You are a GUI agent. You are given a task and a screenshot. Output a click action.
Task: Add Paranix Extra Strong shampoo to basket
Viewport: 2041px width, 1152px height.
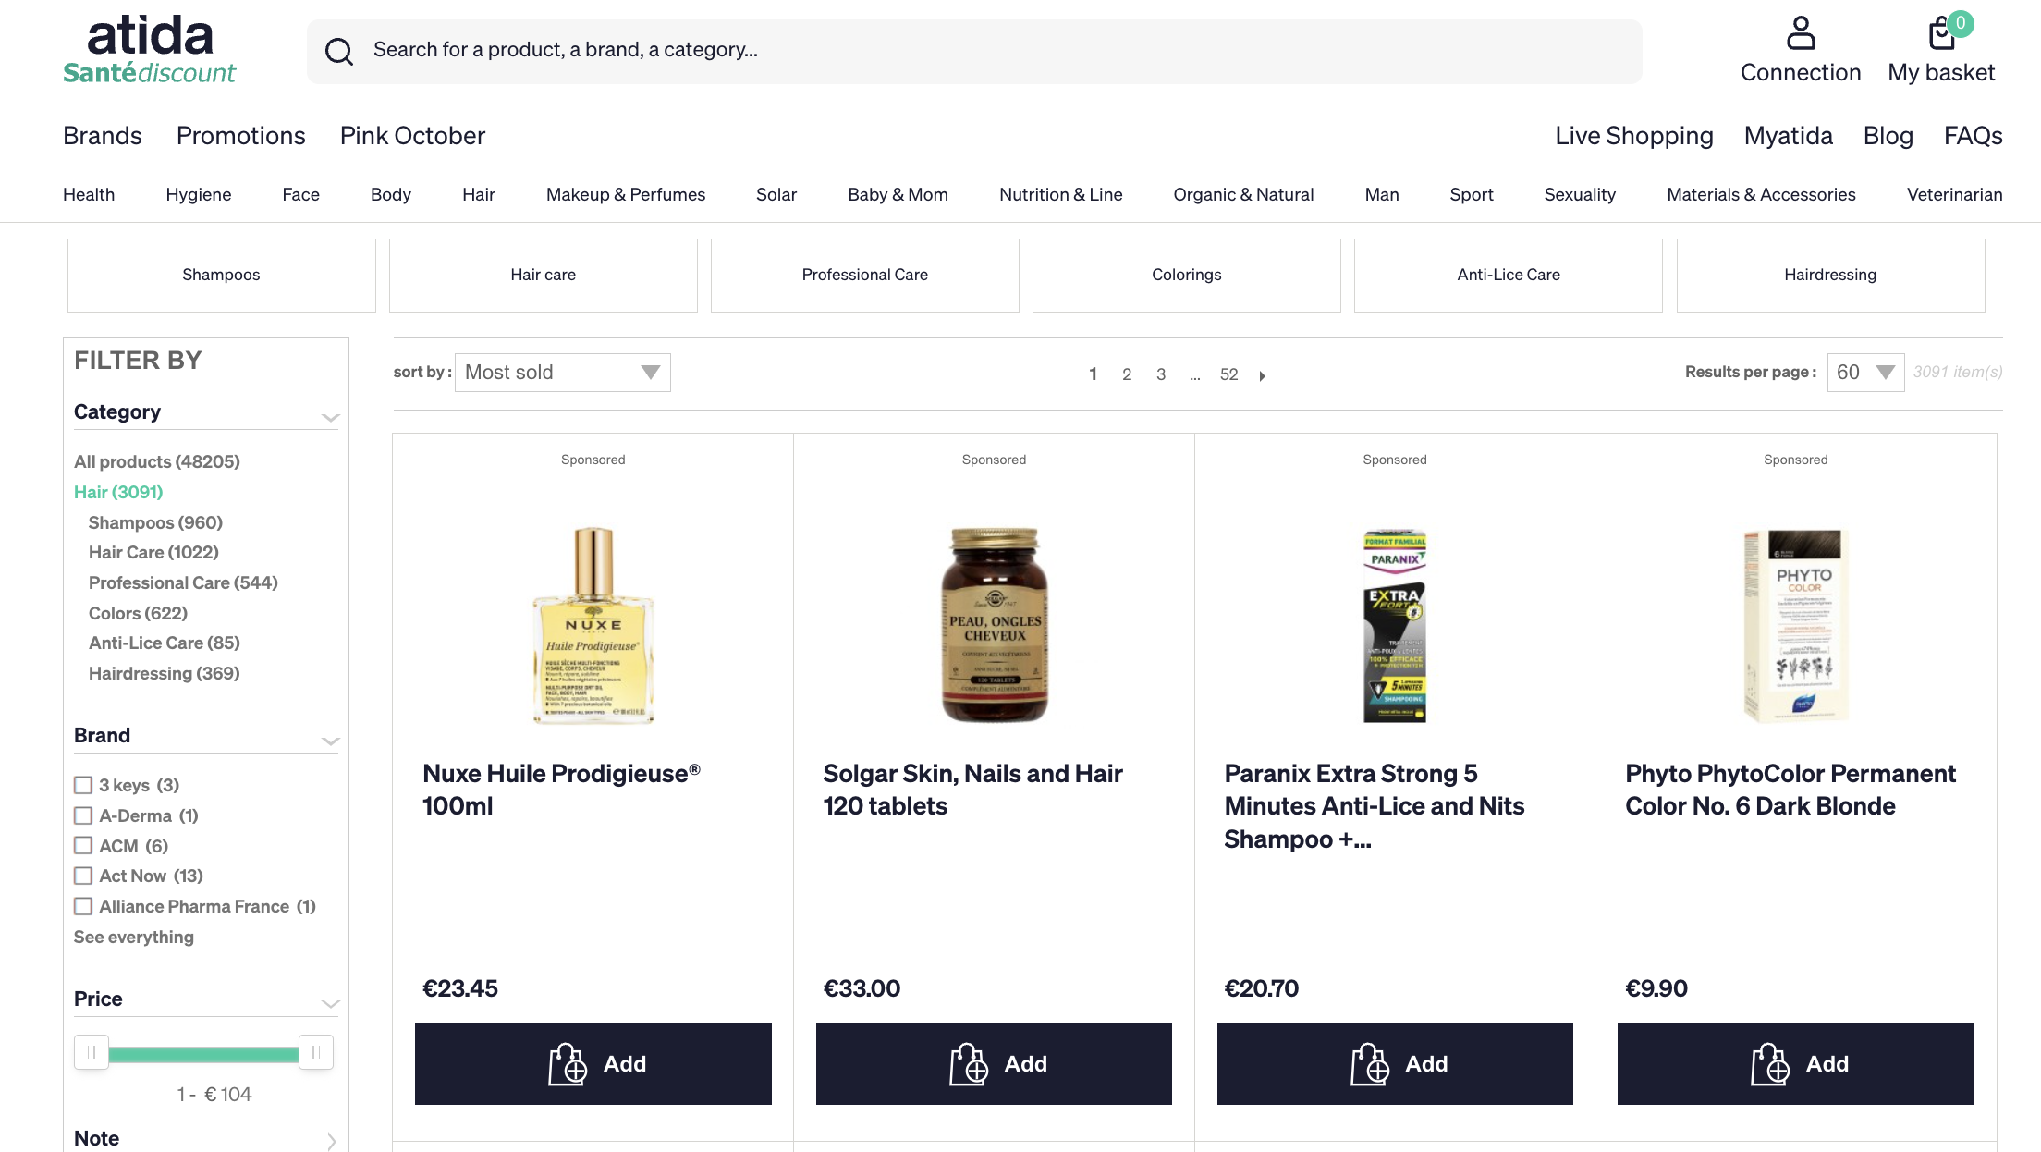click(x=1395, y=1064)
